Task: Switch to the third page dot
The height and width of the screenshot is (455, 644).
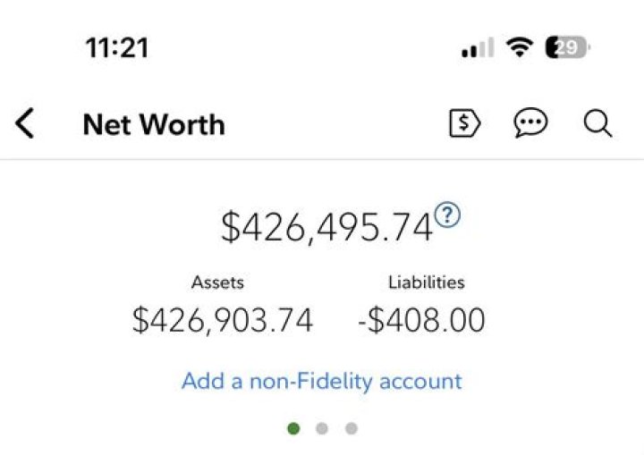Action: click(351, 428)
